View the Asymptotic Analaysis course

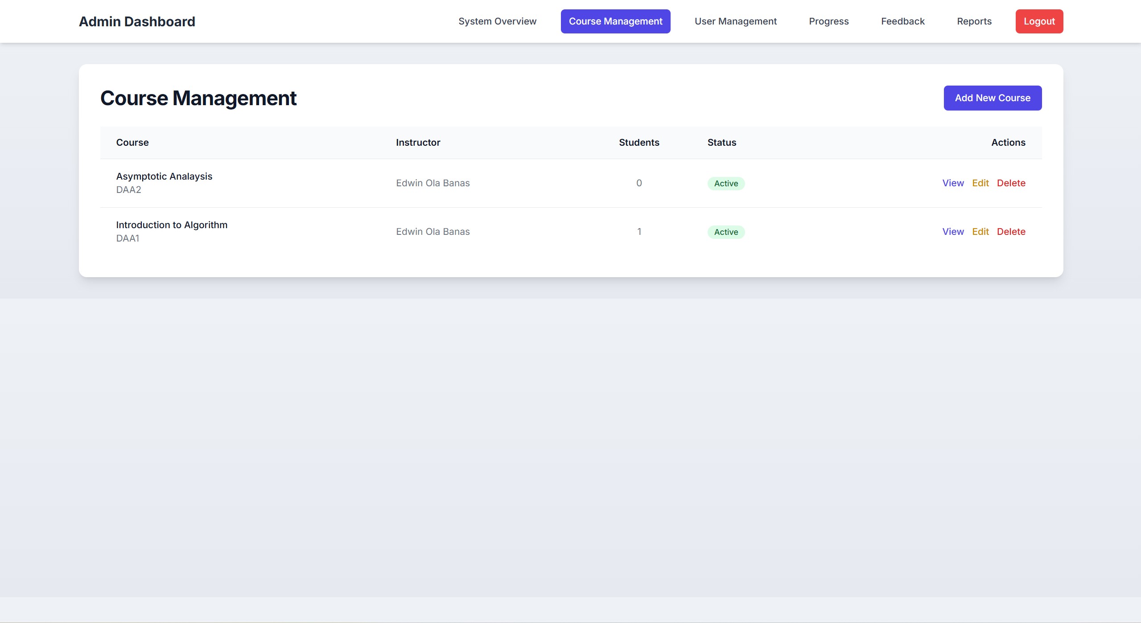[x=953, y=183]
